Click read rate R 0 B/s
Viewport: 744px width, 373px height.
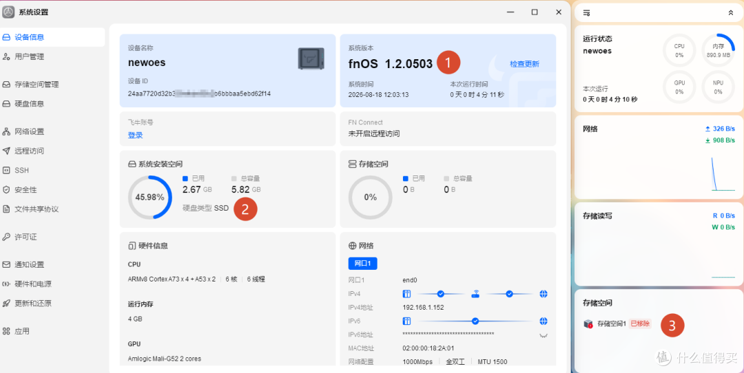(x=723, y=215)
